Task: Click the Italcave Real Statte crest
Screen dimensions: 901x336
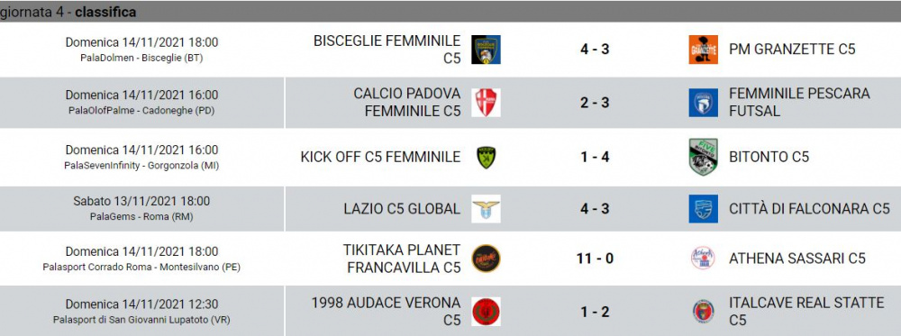Action: pos(704,312)
